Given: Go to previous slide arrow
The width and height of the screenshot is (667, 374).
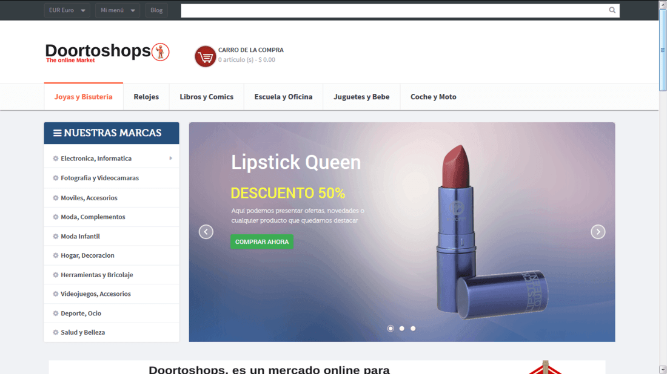Looking at the screenshot, I should click(x=206, y=232).
